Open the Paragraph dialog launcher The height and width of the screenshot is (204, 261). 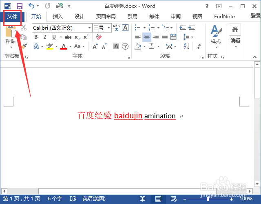[202, 57]
